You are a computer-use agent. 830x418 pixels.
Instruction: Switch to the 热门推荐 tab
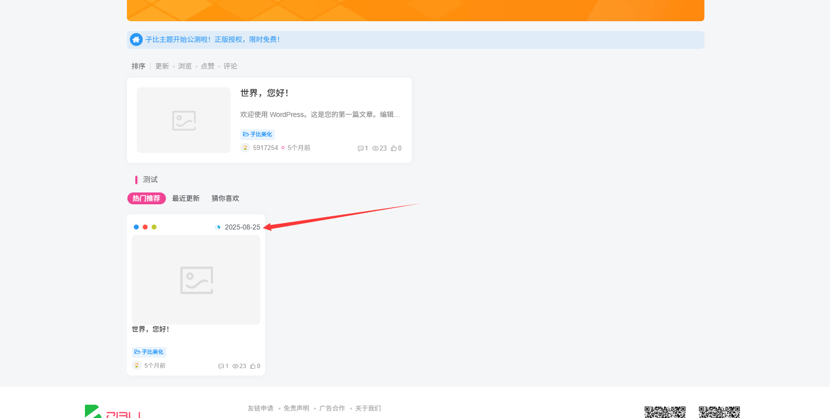pos(147,198)
